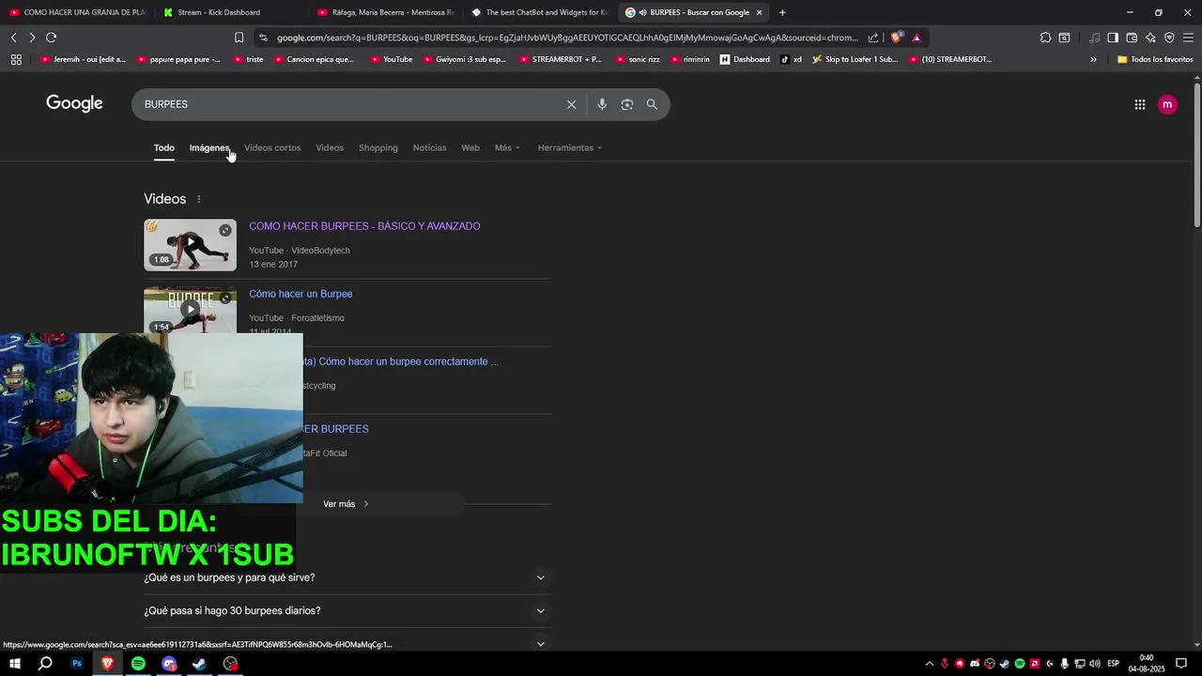This screenshot has width=1202, height=676.
Task: Show hidden system tray icons
Action: (929, 664)
